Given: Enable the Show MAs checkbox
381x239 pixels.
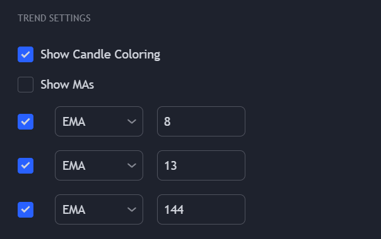Looking at the screenshot, I should [x=25, y=85].
